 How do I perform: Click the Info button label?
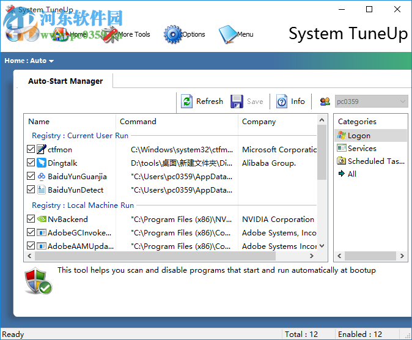pos(298,102)
